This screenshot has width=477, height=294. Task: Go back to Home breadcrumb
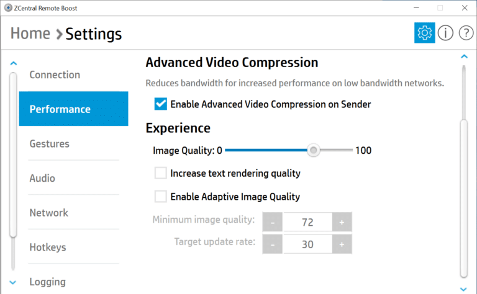coord(30,33)
